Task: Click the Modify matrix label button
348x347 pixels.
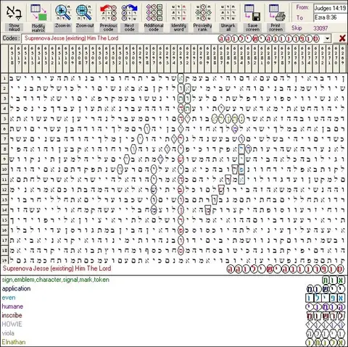Action: pyautogui.click(x=38, y=28)
